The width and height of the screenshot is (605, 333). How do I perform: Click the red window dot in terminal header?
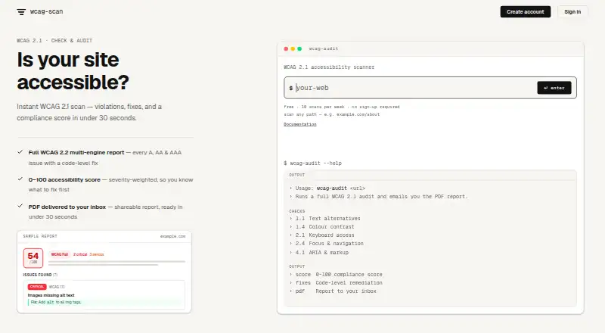click(286, 48)
